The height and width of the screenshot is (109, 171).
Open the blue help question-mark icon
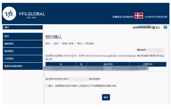165,27
